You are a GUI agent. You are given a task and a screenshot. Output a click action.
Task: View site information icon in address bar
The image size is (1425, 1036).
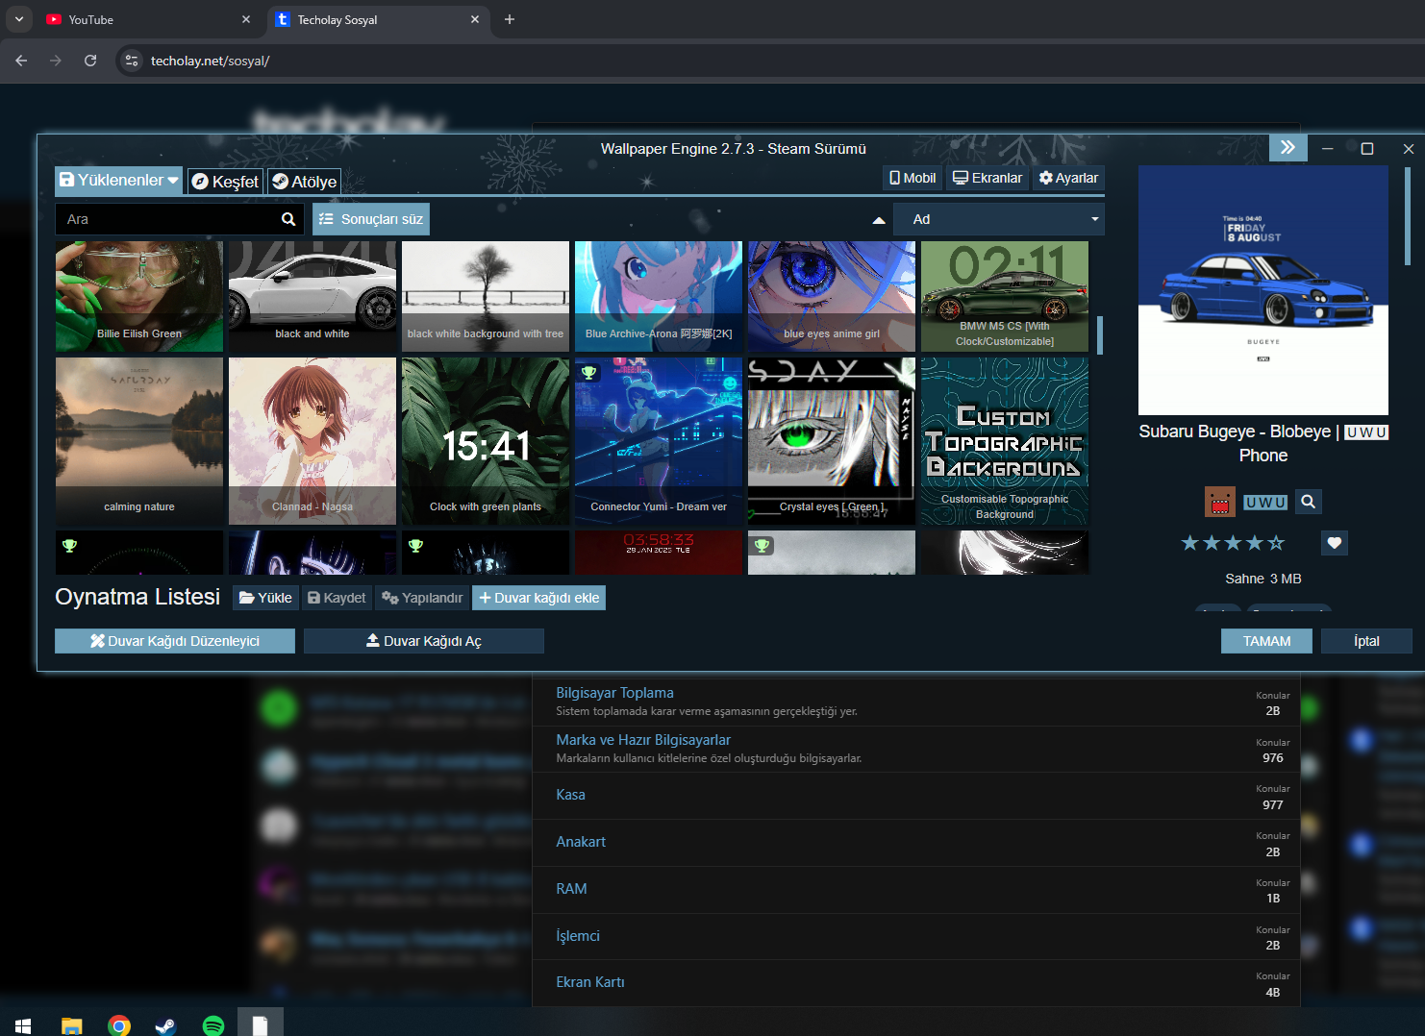pyautogui.click(x=132, y=61)
